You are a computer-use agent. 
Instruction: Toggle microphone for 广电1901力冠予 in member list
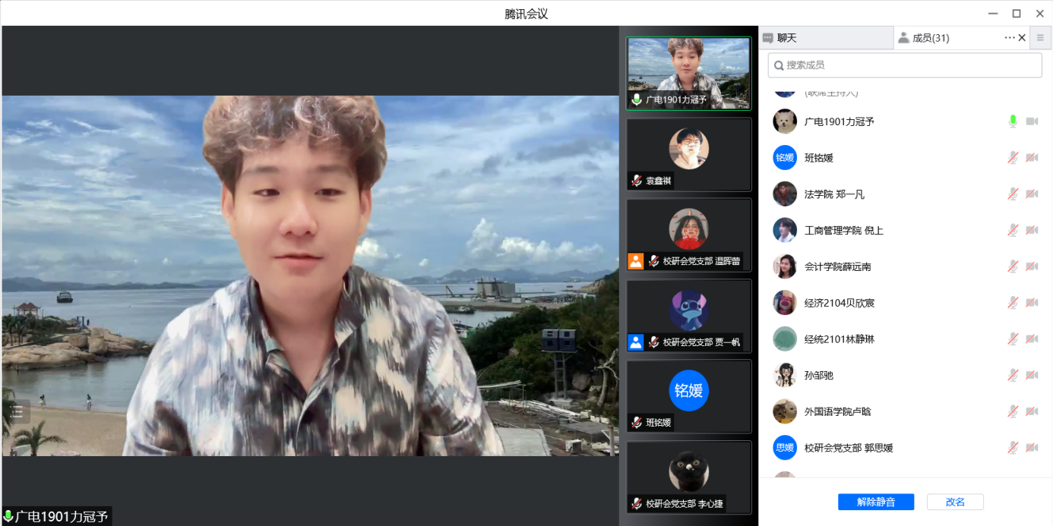tap(1013, 121)
